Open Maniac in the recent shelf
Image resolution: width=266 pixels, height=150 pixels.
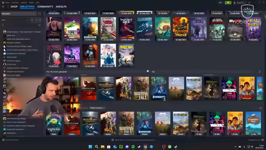click(229, 88)
